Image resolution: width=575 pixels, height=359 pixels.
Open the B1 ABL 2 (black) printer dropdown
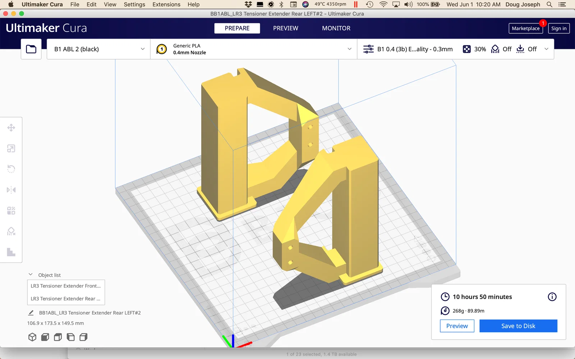click(98, 49)
